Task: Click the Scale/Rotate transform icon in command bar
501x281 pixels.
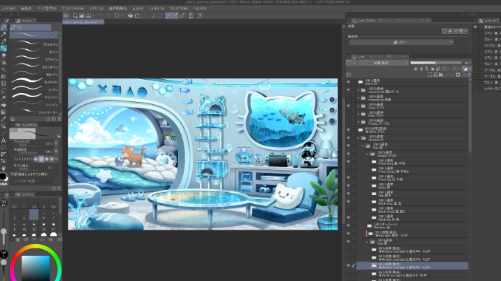Action: pyautogui.click(x=137, y=15)
